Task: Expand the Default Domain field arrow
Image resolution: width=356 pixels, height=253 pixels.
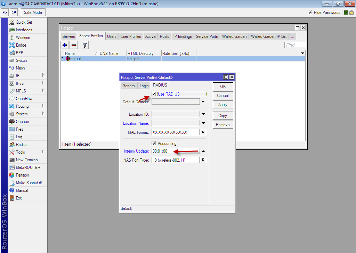Action: [203, 102]
